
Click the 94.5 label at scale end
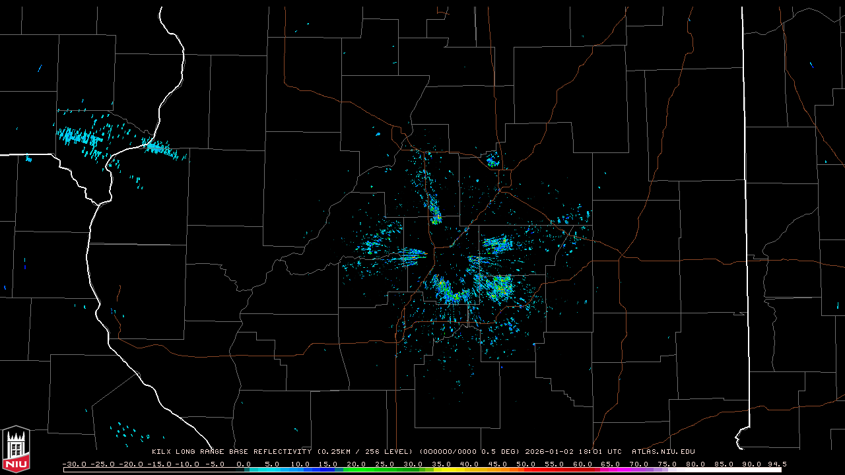click(x=776, y=464)
